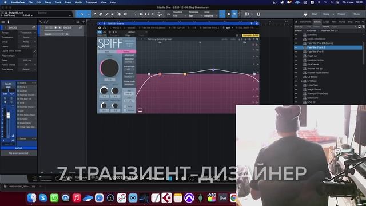Select LittlePlate in effects browser list
This screenshot has height=206, width=366.
[313, 85]
